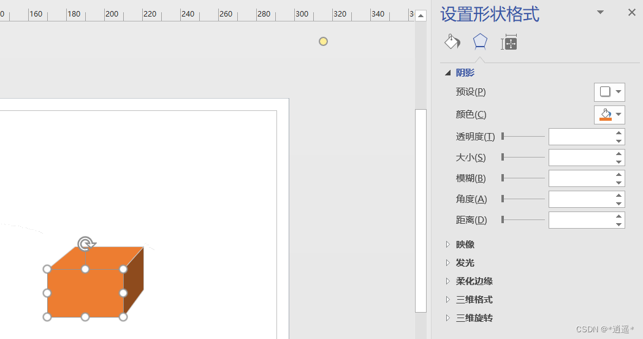Expand the 三维格式 section

click(x=448, y=300)
